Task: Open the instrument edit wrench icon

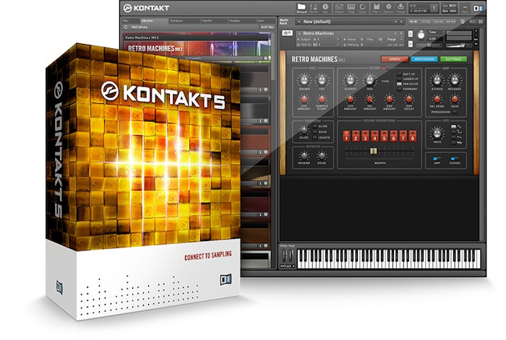Action: pos(287,33)
